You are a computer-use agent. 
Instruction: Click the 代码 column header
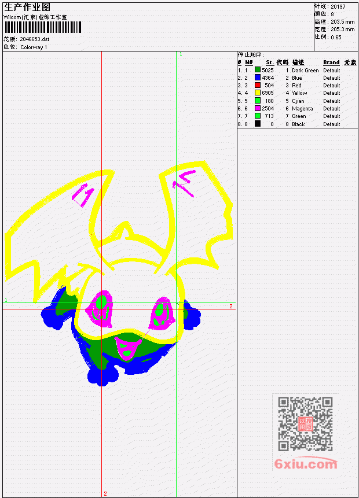(283, 62)
